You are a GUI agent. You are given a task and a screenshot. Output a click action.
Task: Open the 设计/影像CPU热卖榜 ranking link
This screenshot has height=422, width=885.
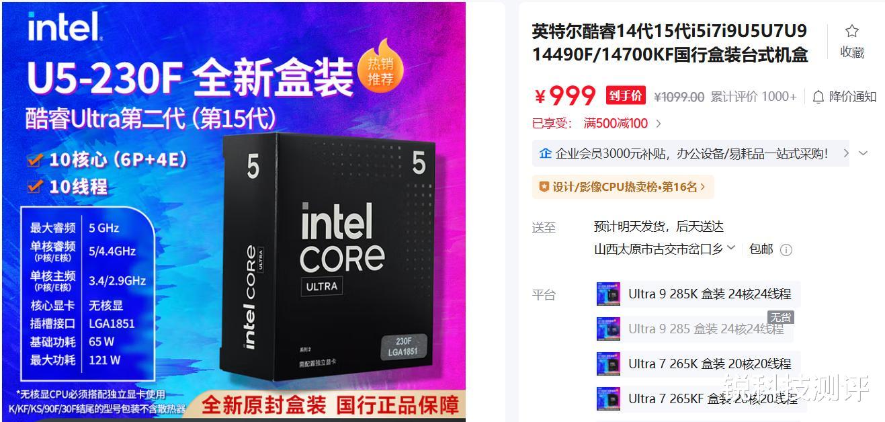pos(623,187)
